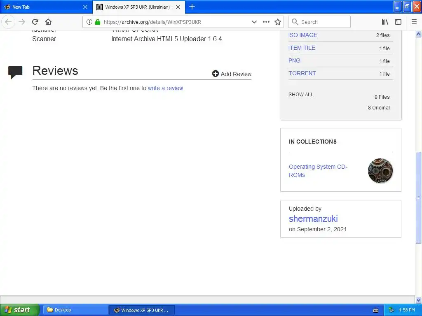Open keyboard icon in system tray
The width and height of the screenshot is (422, 316).
376,310
